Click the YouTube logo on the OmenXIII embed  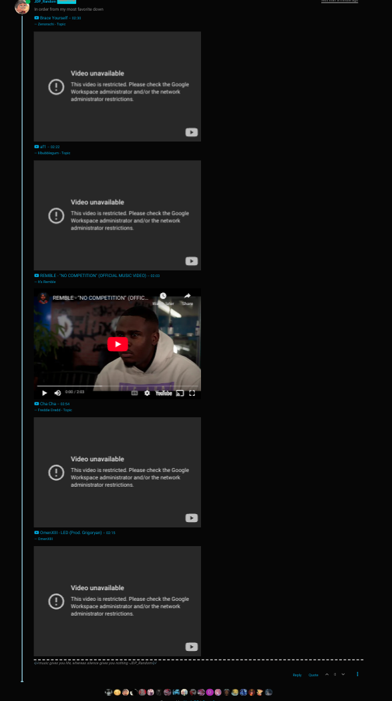[x=192, y=646]
